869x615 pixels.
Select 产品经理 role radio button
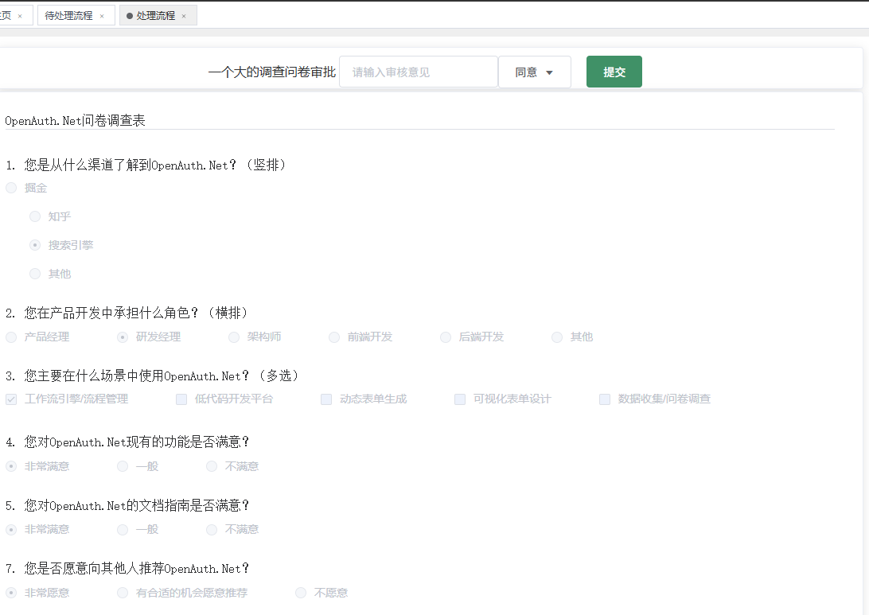[11, 337]
